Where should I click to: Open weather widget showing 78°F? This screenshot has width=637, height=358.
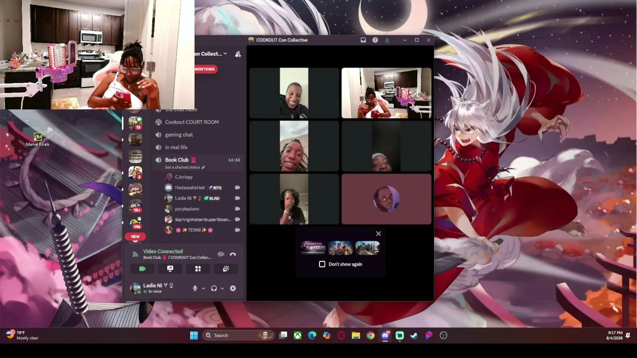tap(22, 335)
